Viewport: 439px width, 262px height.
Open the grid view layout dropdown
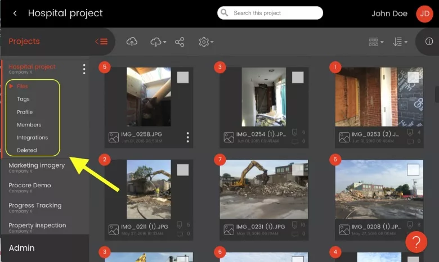pos(376,42)
